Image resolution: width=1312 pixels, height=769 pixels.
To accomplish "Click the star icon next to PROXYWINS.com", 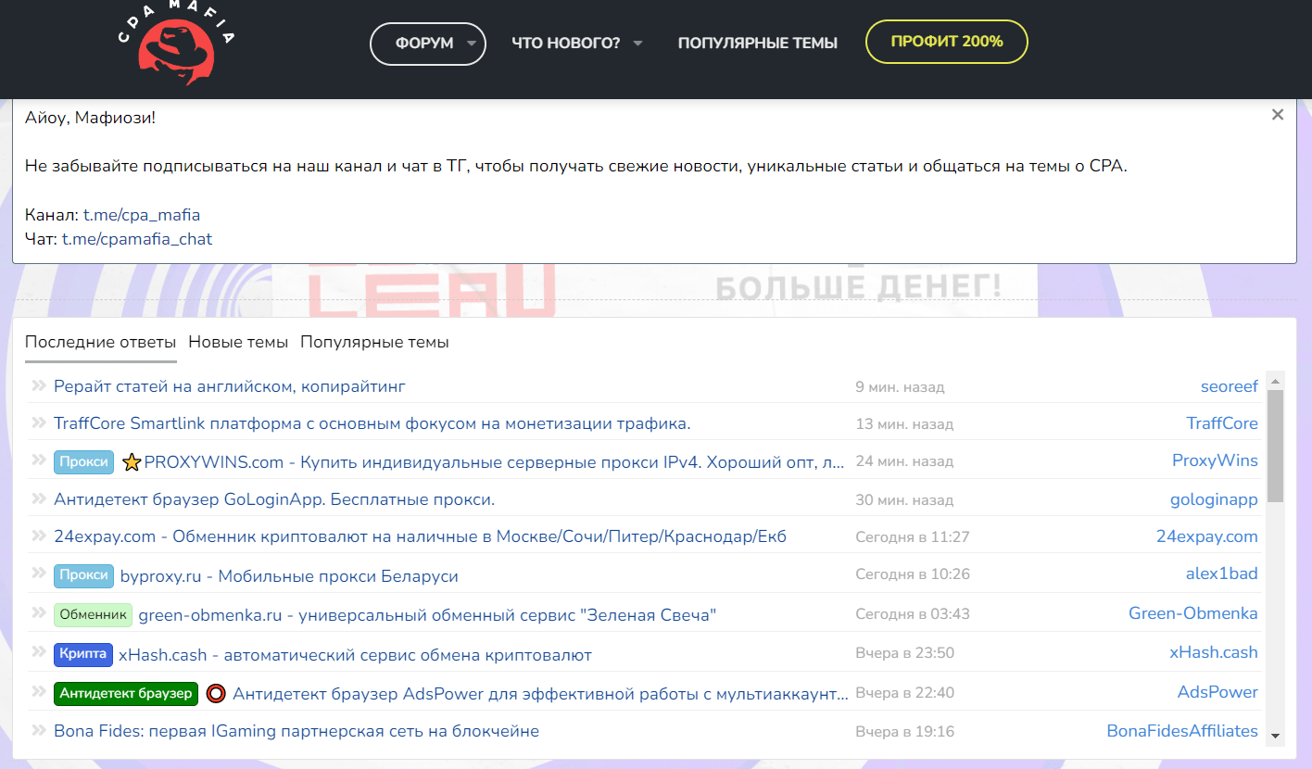I will (x=131, y=460).
